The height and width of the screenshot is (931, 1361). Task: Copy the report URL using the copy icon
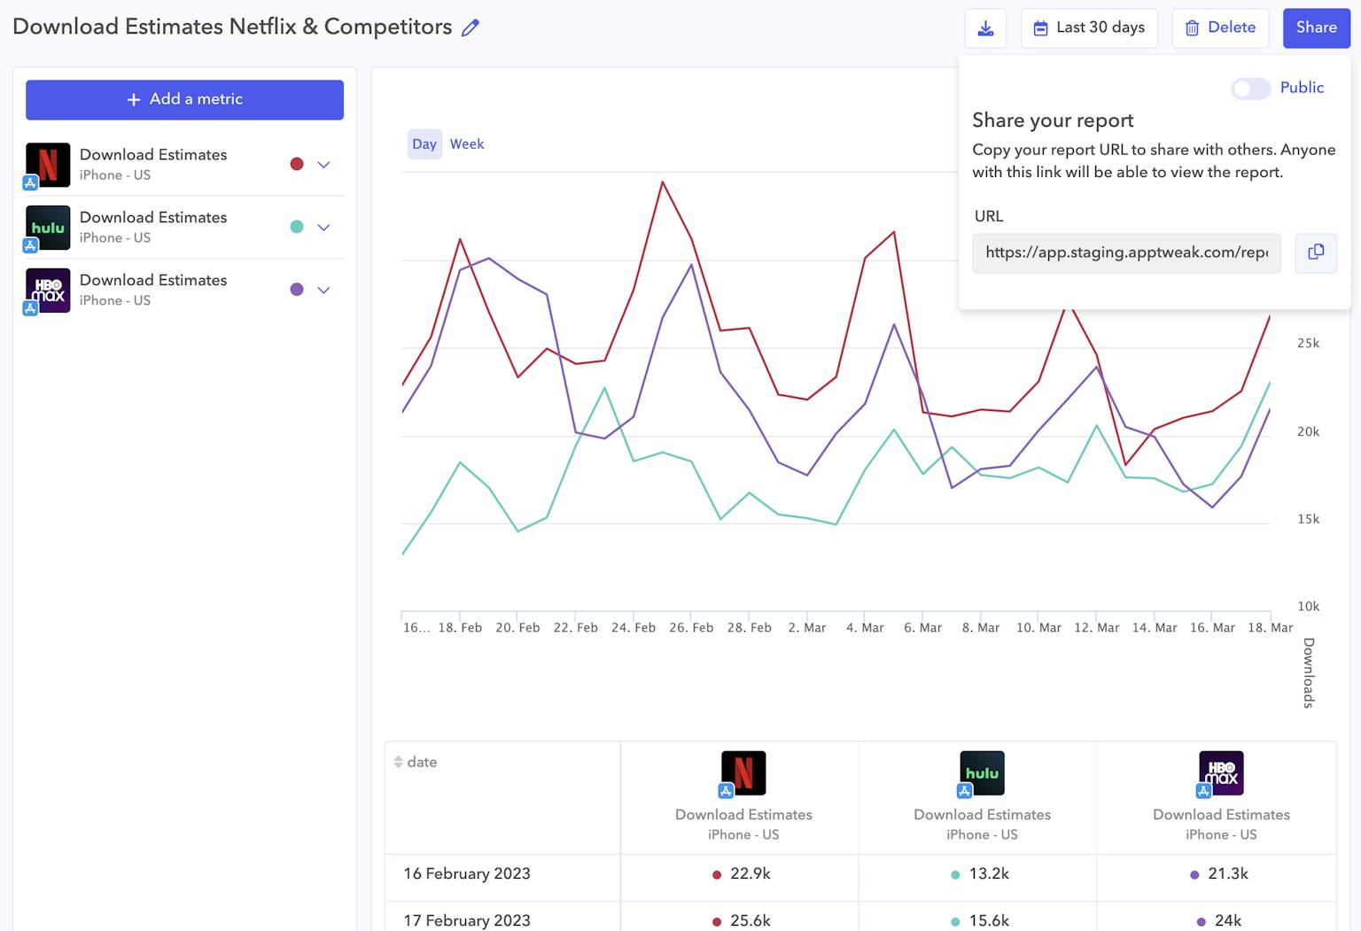pyautogui.click(x=1316, y=253)
